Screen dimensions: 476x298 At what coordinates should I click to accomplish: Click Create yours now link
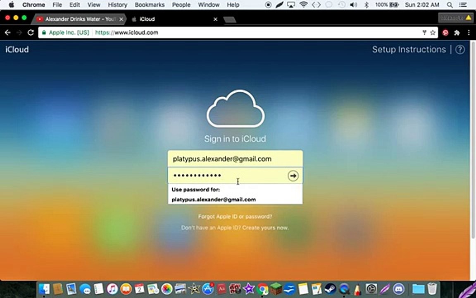coord(265,228)
